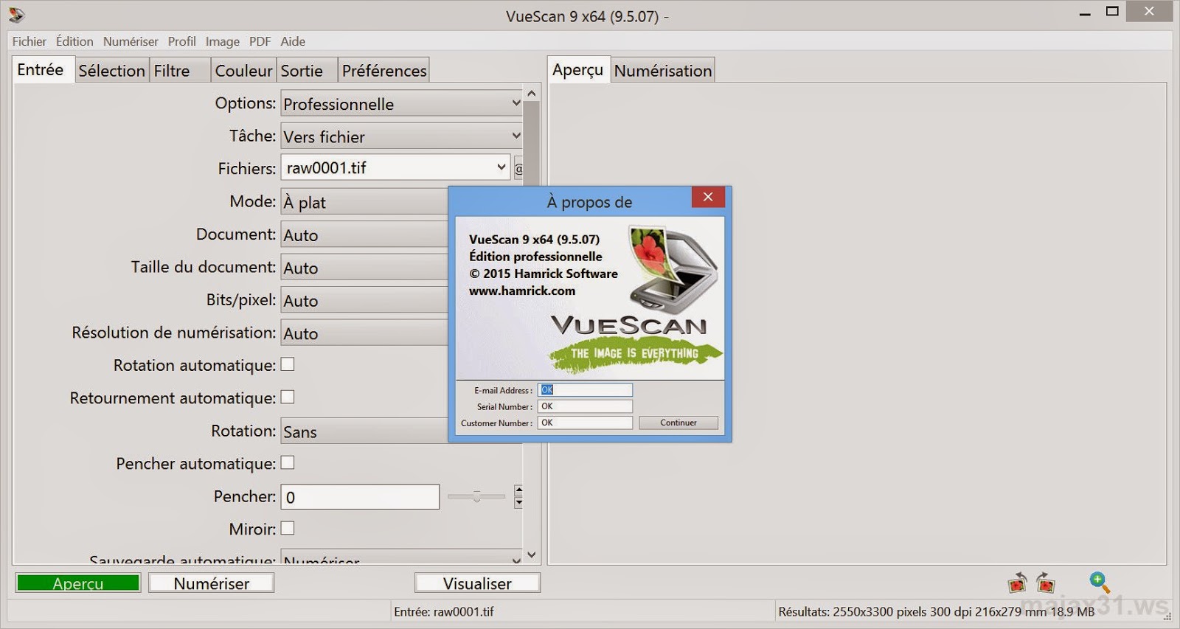Open the Tâche dropdown showing Vers fichier
This screenshot has height=629, width=1180.
tap(402, 136)
